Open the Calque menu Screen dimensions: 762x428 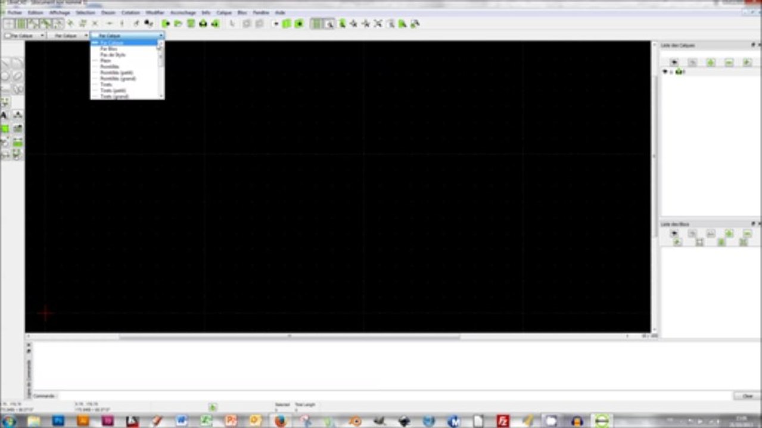click(224, 12)
